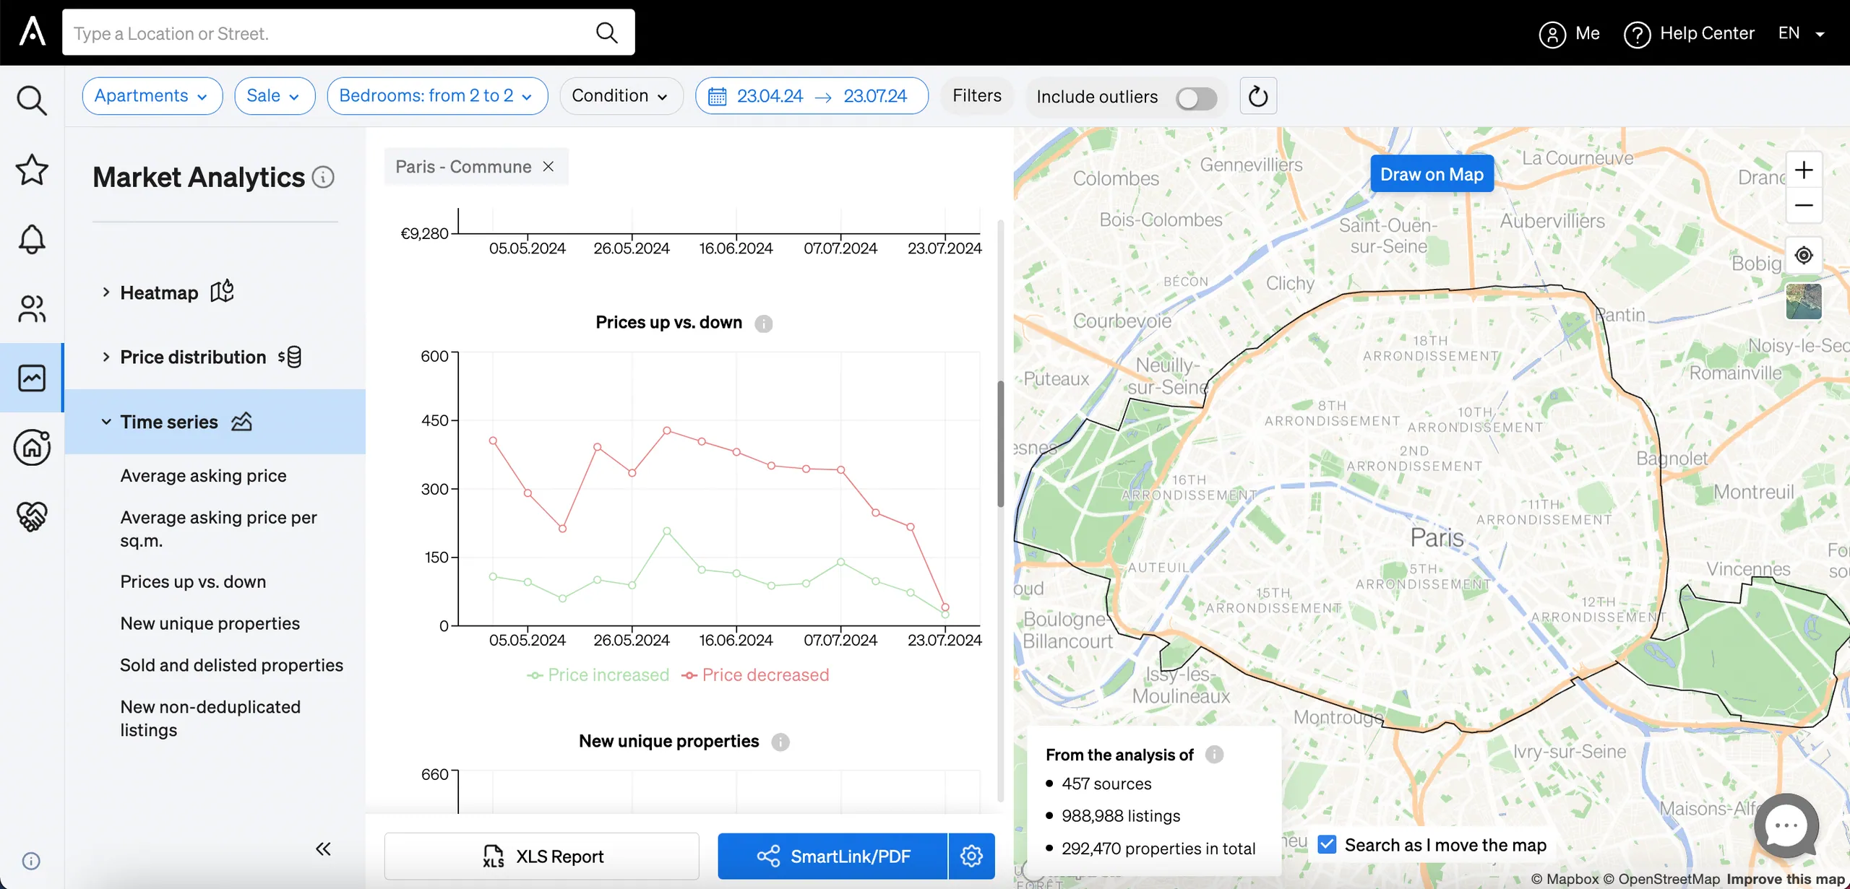
Task: Toggle Price increased legend series
Action: [x=598, y=675]
